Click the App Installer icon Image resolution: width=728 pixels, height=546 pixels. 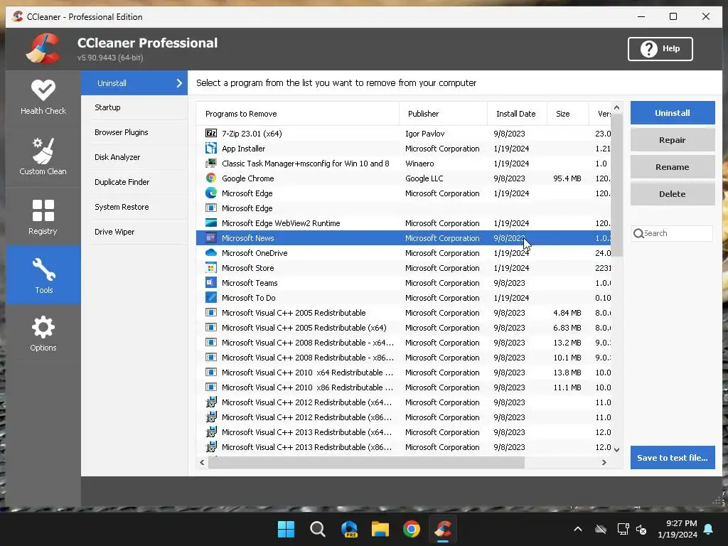tap(210, 148)
